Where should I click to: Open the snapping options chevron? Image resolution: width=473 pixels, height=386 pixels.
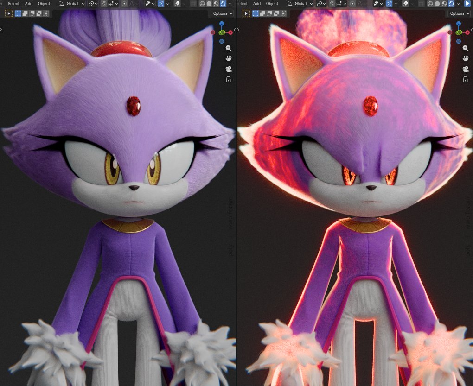tap(117, 4)
